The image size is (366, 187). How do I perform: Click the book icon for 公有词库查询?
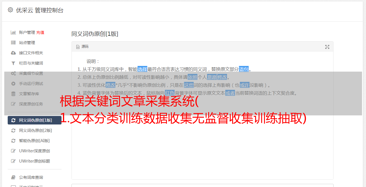[x=13, y=177]
